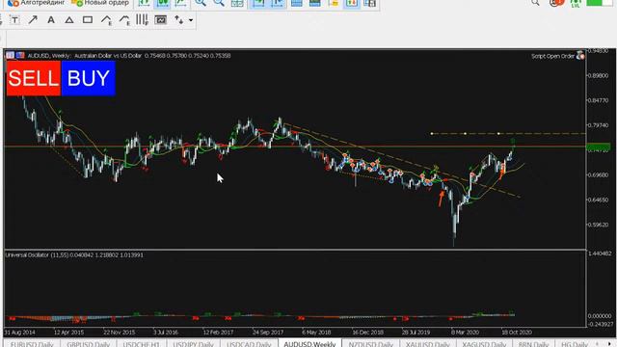Click the Script Open Order icon

[580, 56]
